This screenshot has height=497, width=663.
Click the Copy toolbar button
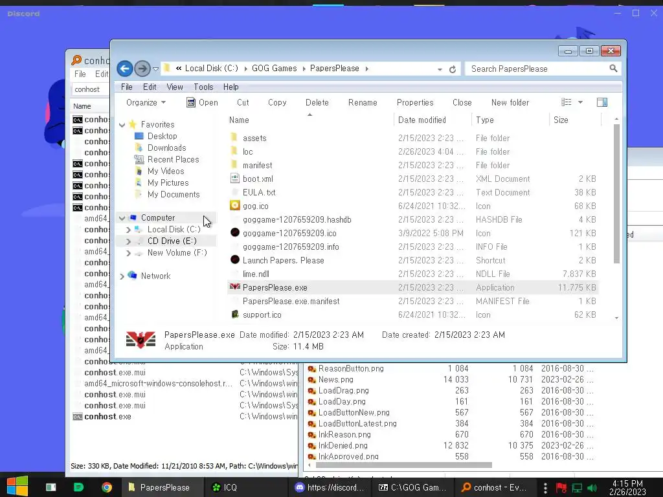(x=277, y=103)
